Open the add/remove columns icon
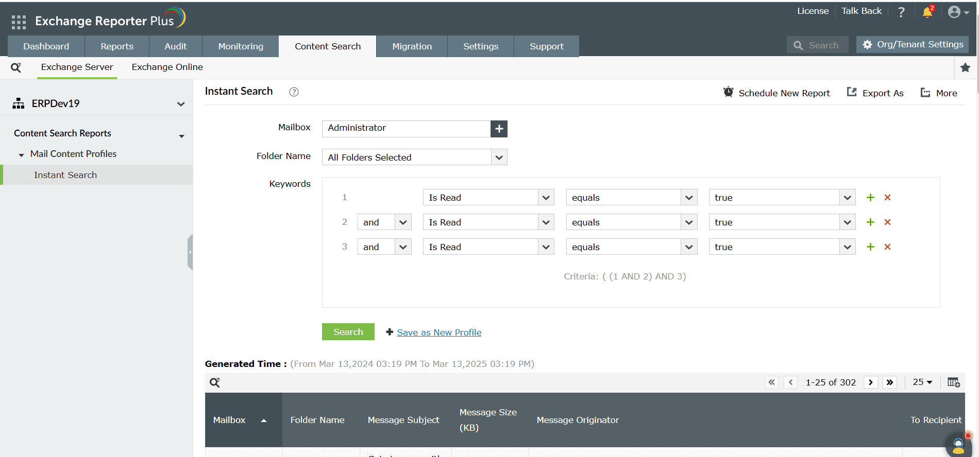 pos(954,382)
